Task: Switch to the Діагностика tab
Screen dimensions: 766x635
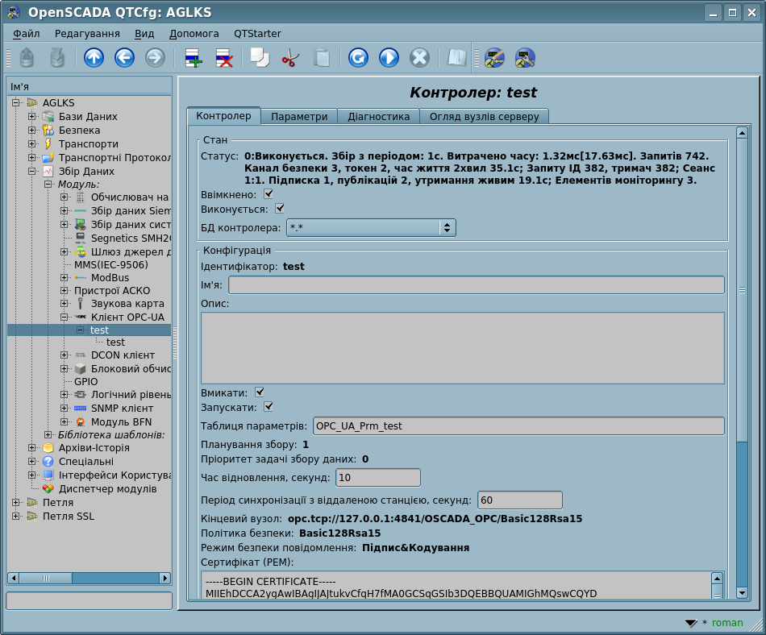Action: pos(379,117)
